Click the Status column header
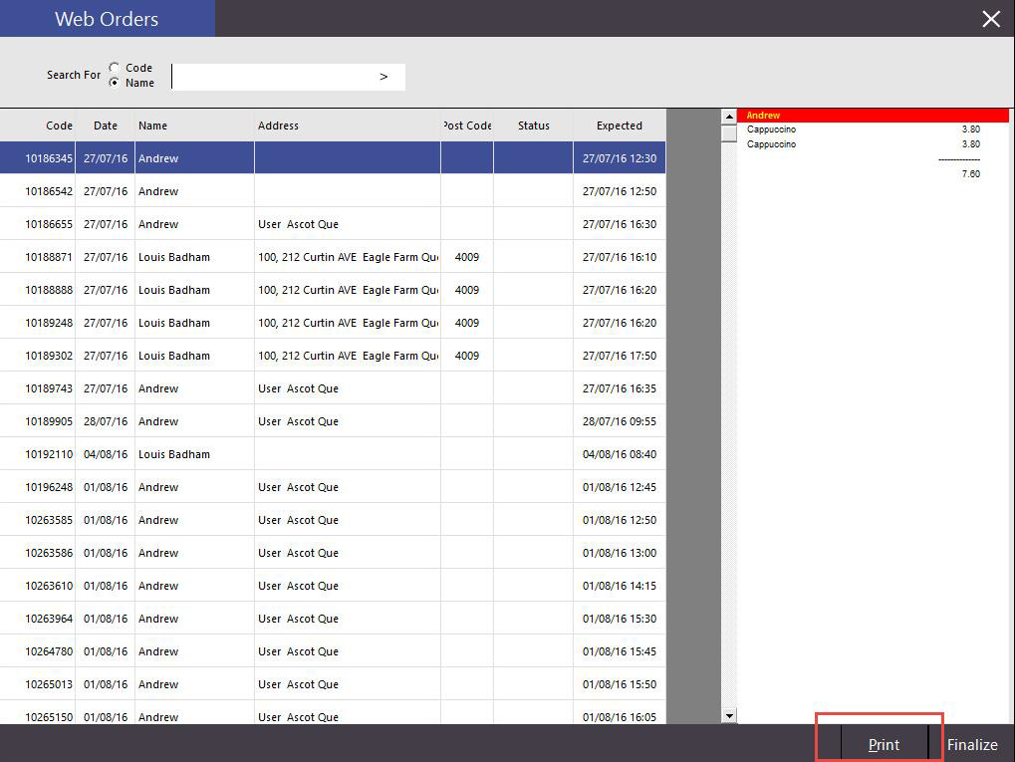 click(533, 126)
